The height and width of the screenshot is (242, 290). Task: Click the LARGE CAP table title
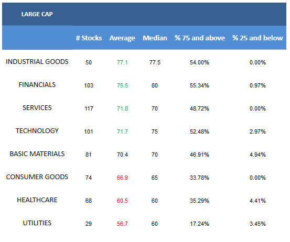click(x=37, y=14)
